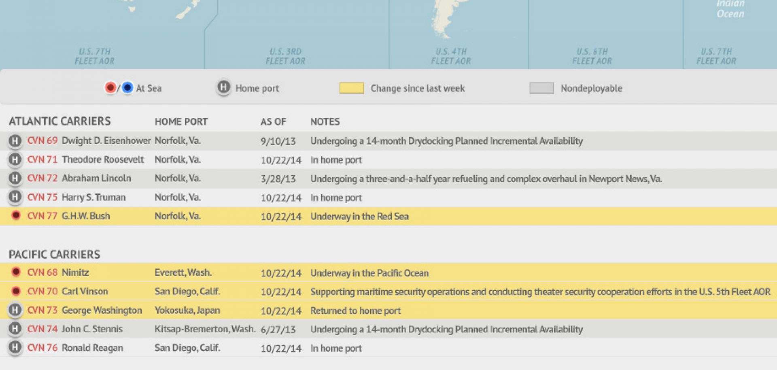This screenshot has height=370, width=777.
Task: Click the 3/28/13 date for Abraham Lincoln
Action: point(278,179)
